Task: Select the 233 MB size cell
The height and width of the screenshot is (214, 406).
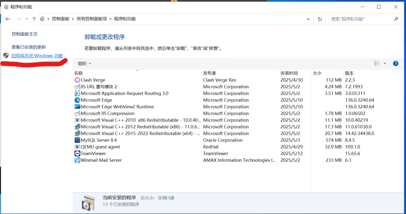Action: pyautogui.click(x=334, y=160)
